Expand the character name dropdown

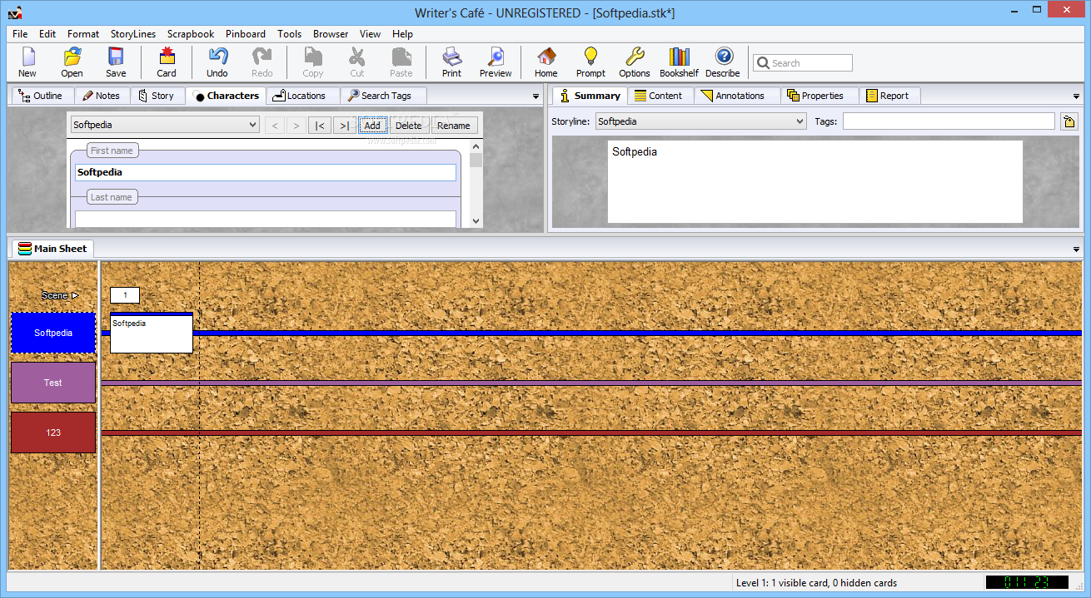coord(253,126)
